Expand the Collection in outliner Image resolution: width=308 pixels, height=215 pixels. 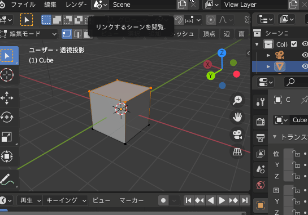257,44
